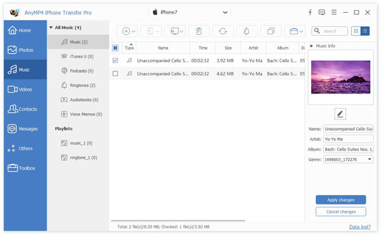The image size is (381, 235).
Task: Open the ringtone_1 (0) playlist
Action: 78,158
